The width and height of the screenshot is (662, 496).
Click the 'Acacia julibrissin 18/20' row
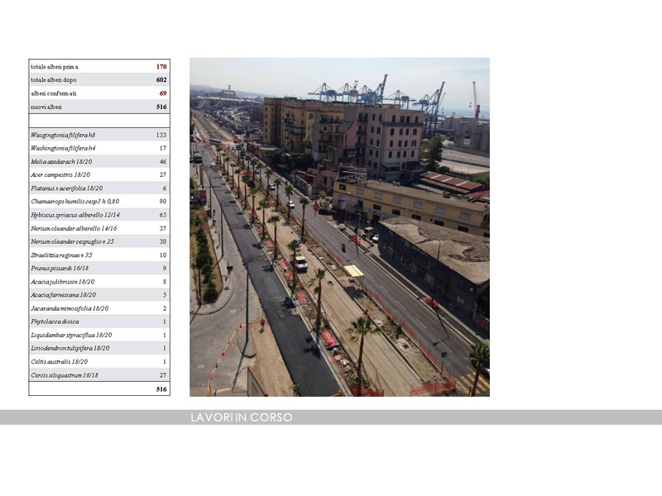[99, 282]
